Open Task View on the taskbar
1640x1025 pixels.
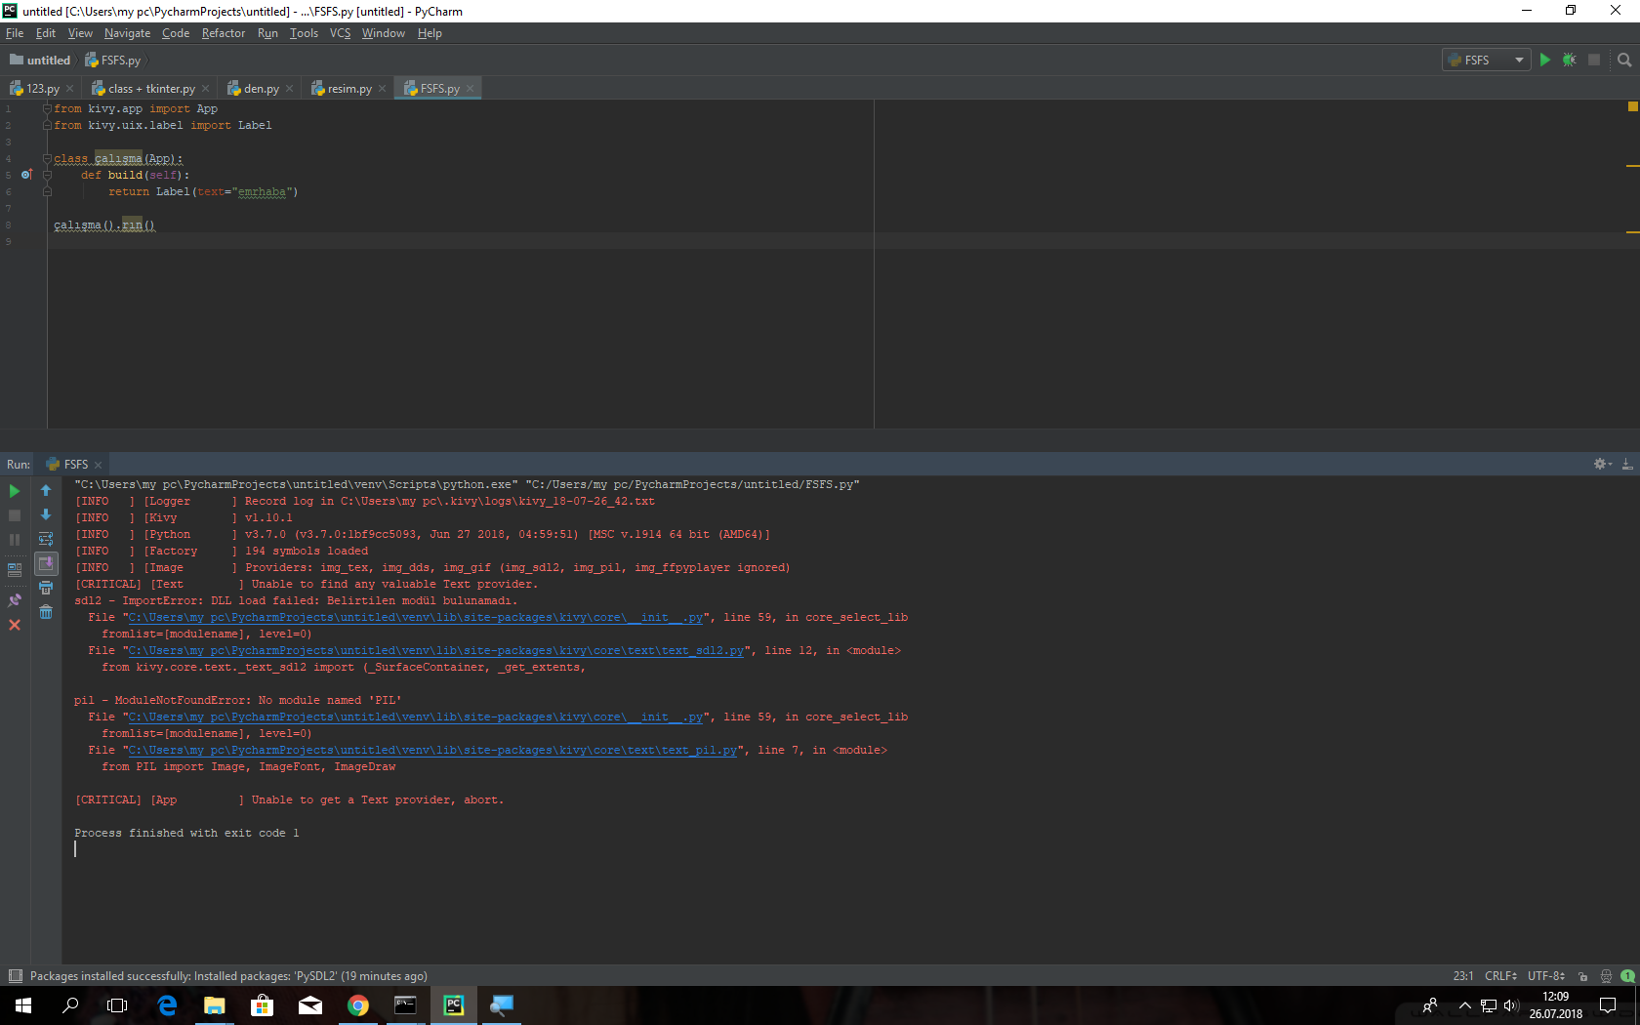[x=117, y=1005]
